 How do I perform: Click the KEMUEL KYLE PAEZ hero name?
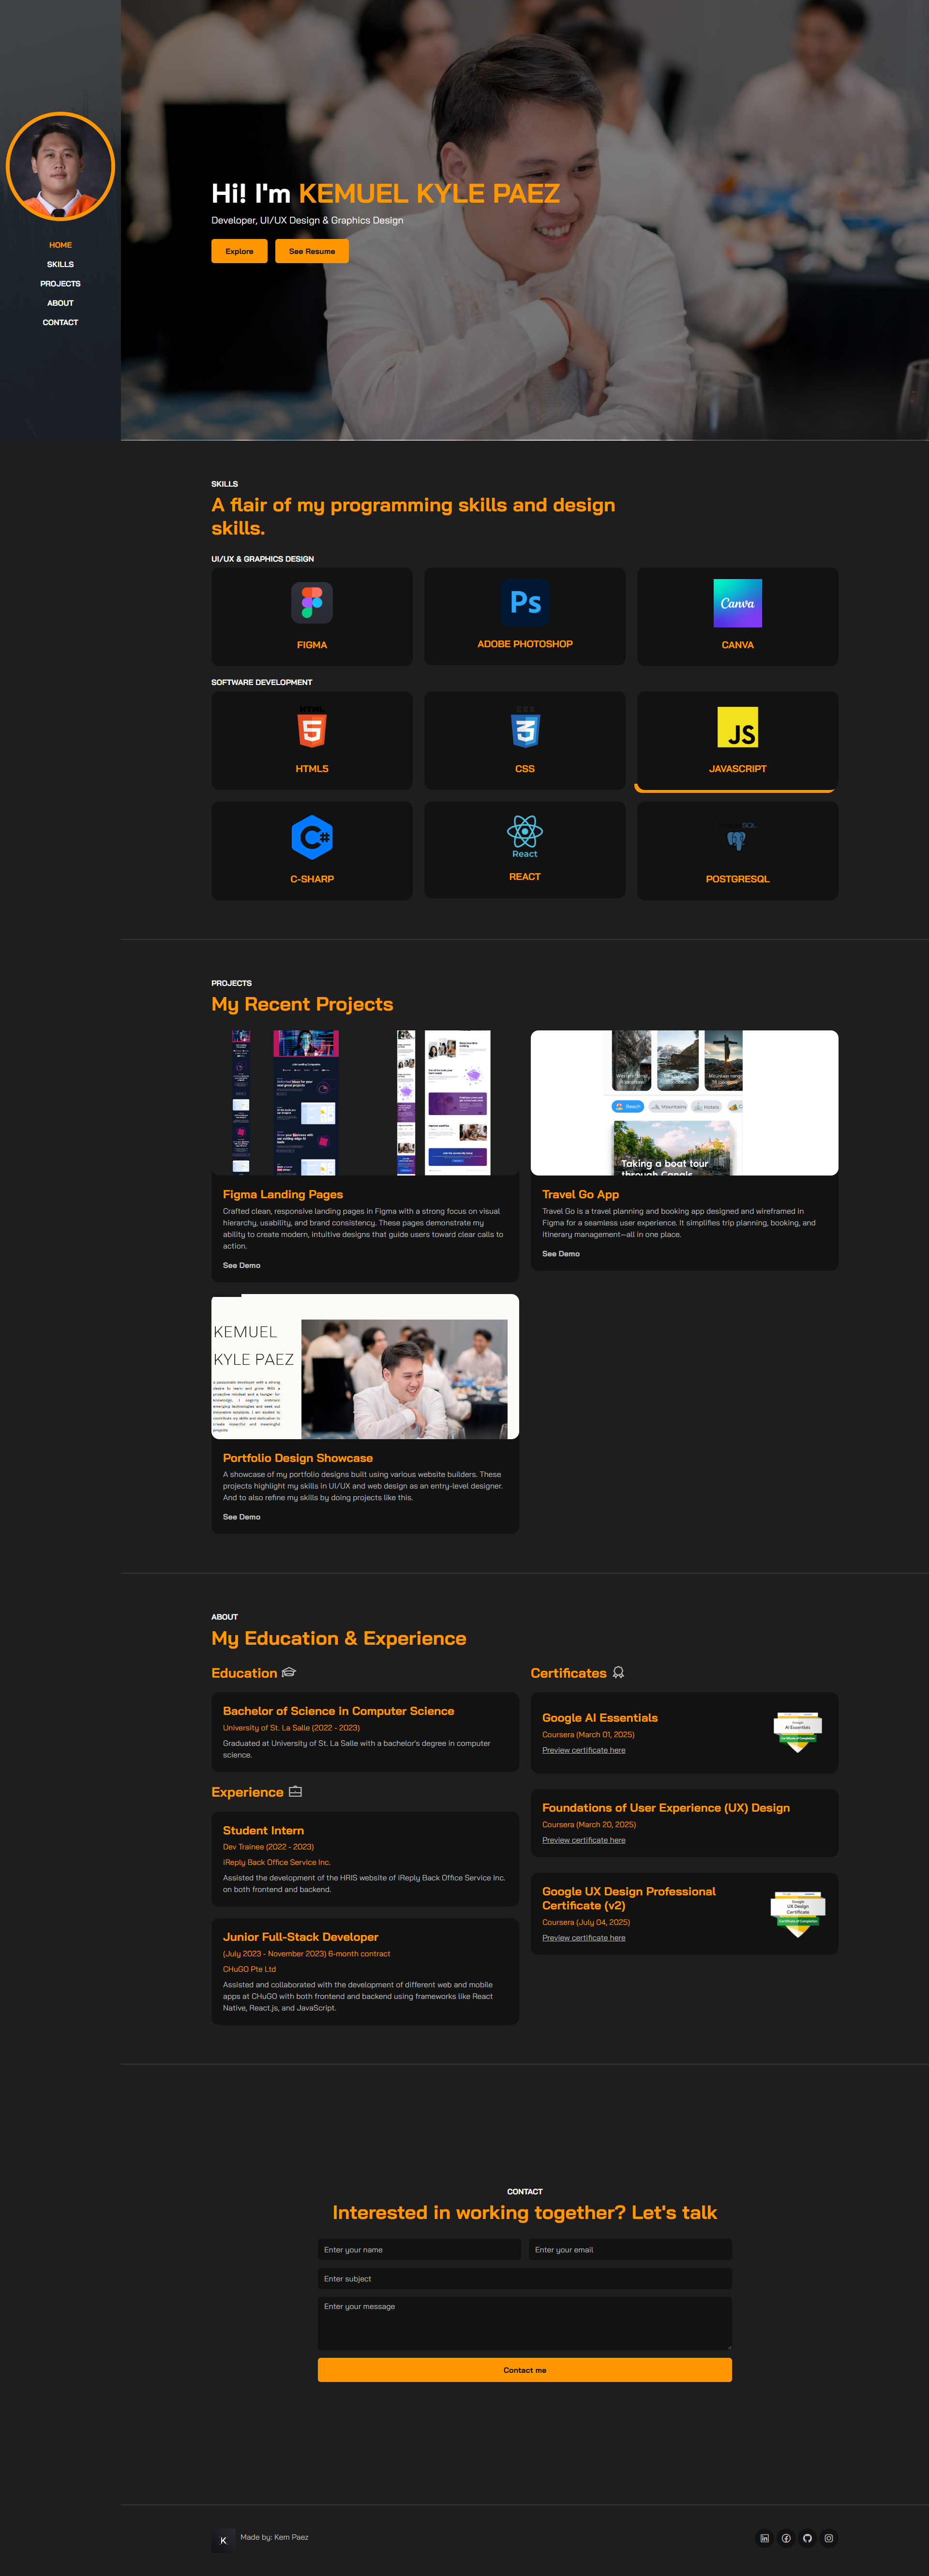pyautogui.click(x=429, y=193)
